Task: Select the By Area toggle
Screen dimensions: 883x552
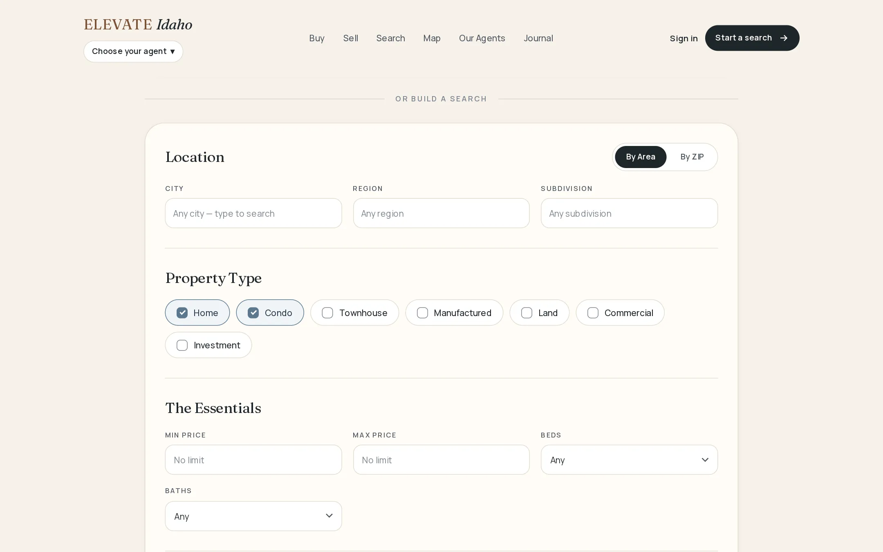Action: point(641,157)
